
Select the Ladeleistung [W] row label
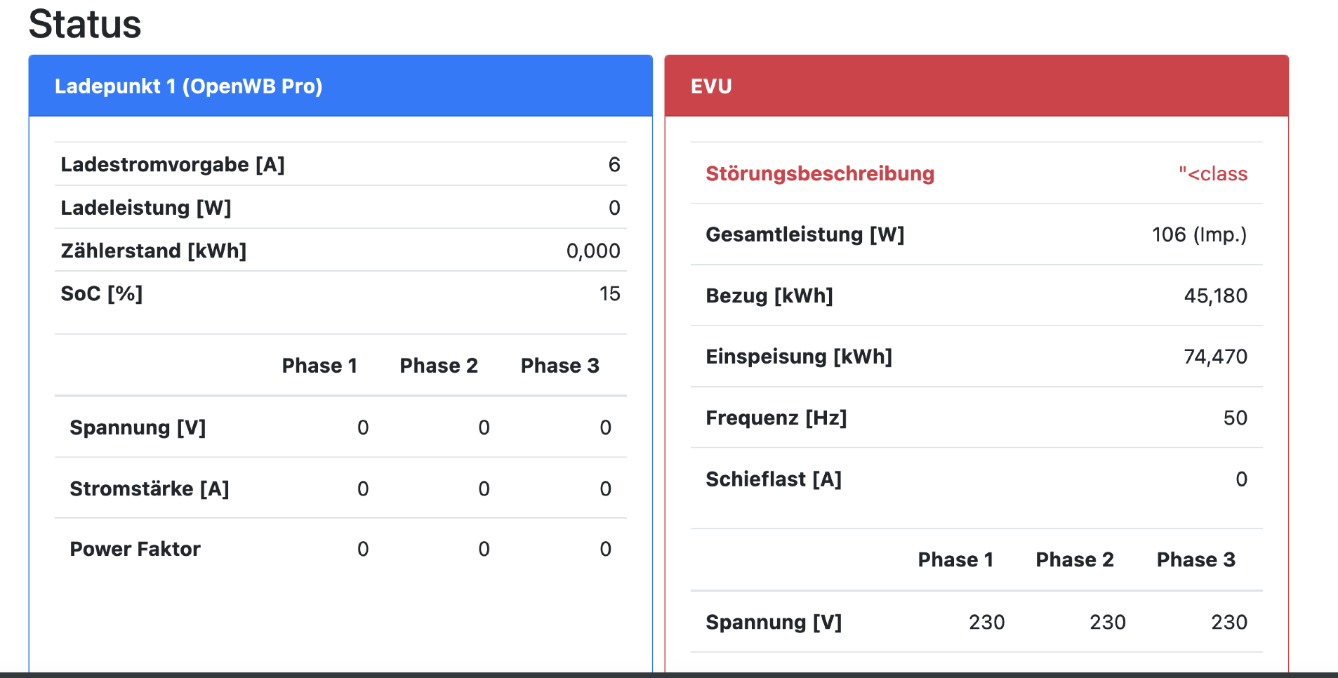pyautogui.click(x=146, y=208)
